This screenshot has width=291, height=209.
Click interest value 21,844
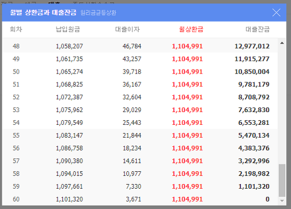pos(132,135)
